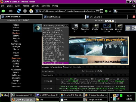Open the Narzędzia menu
Viewport: 136px width, 102px height.
point(46,6)
